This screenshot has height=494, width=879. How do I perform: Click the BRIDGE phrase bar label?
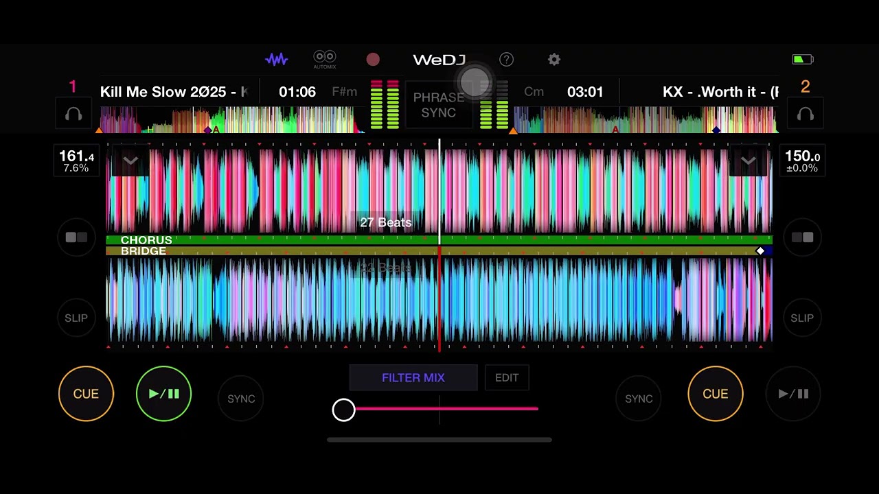click(x=144, y=251)
